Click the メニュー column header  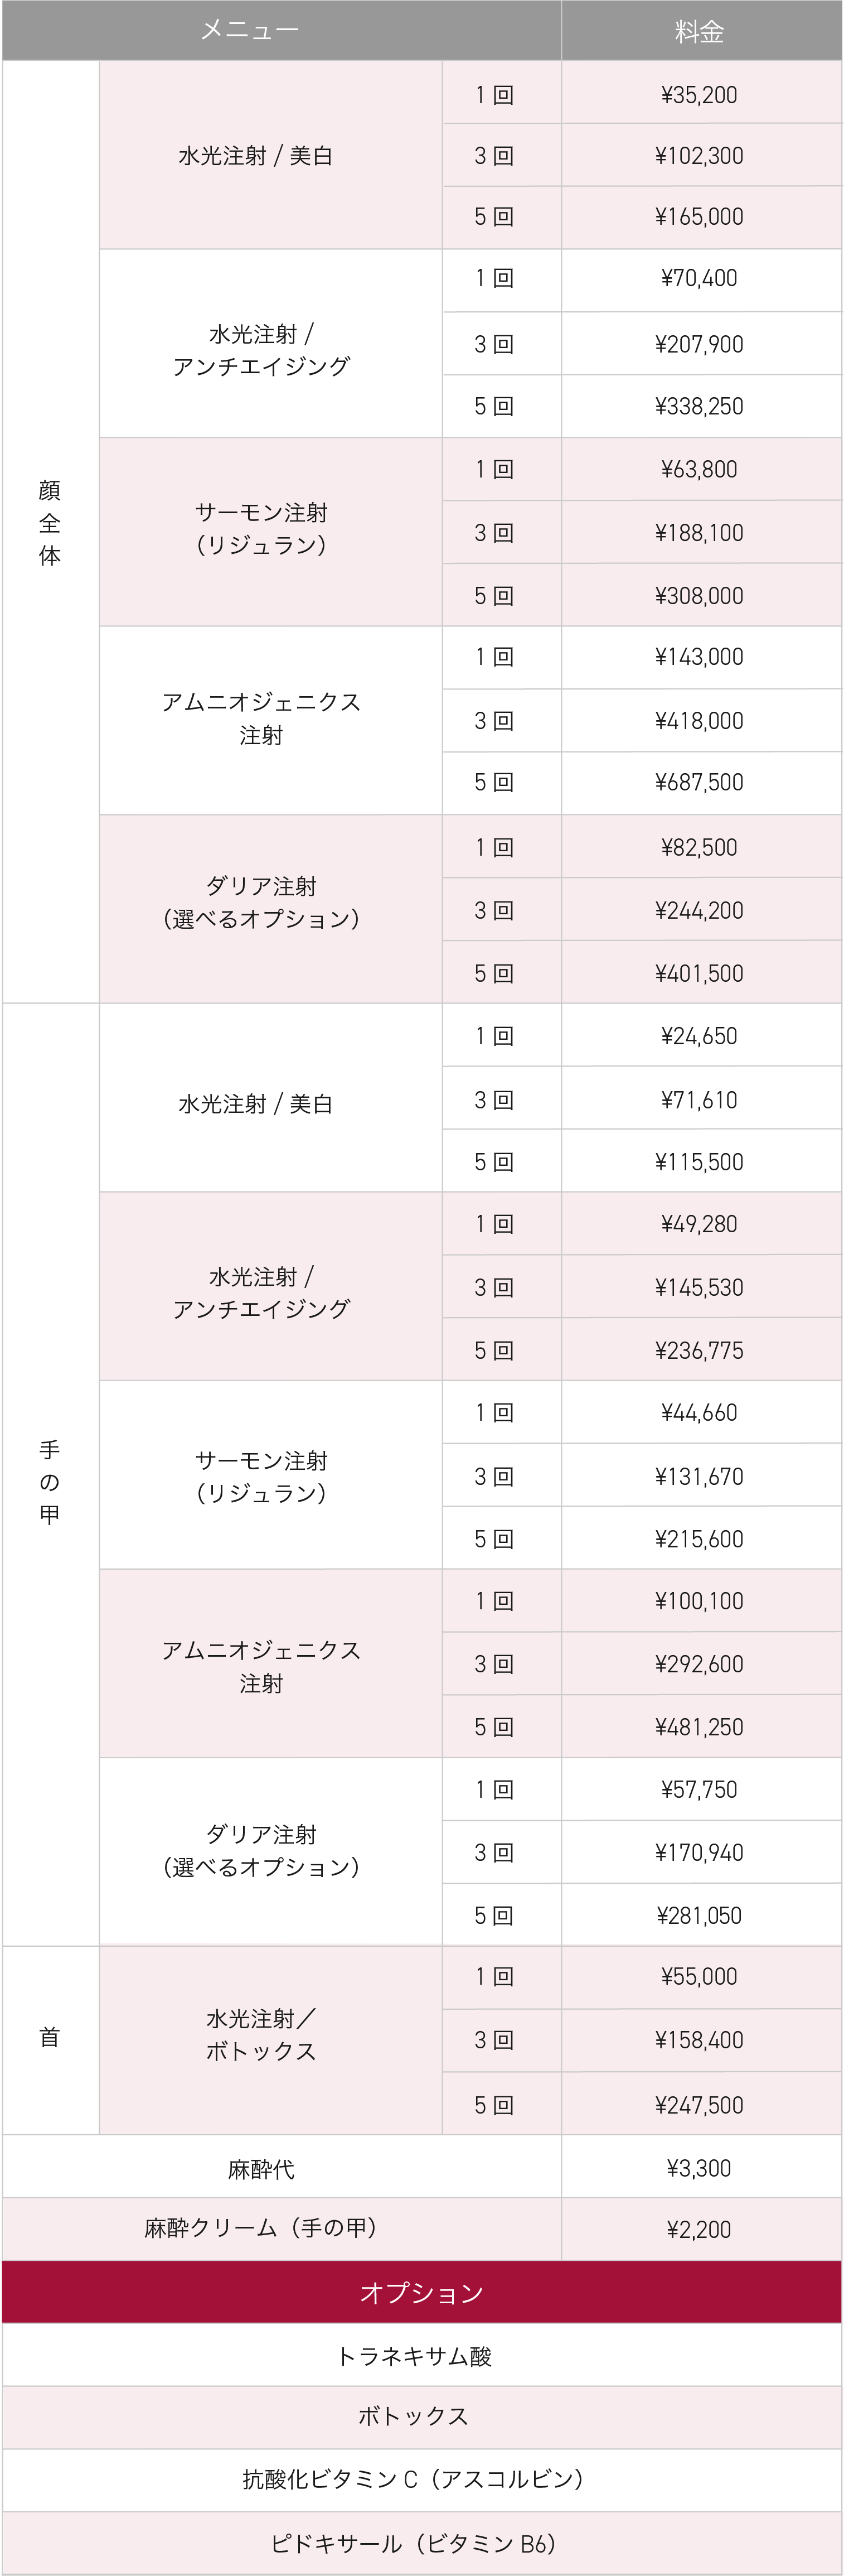(280, 30)
